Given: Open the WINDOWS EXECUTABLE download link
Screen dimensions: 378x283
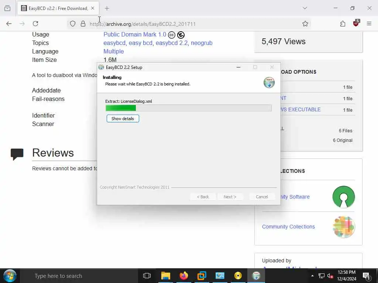Looking at the screenshot, I should tap(300, 109).
